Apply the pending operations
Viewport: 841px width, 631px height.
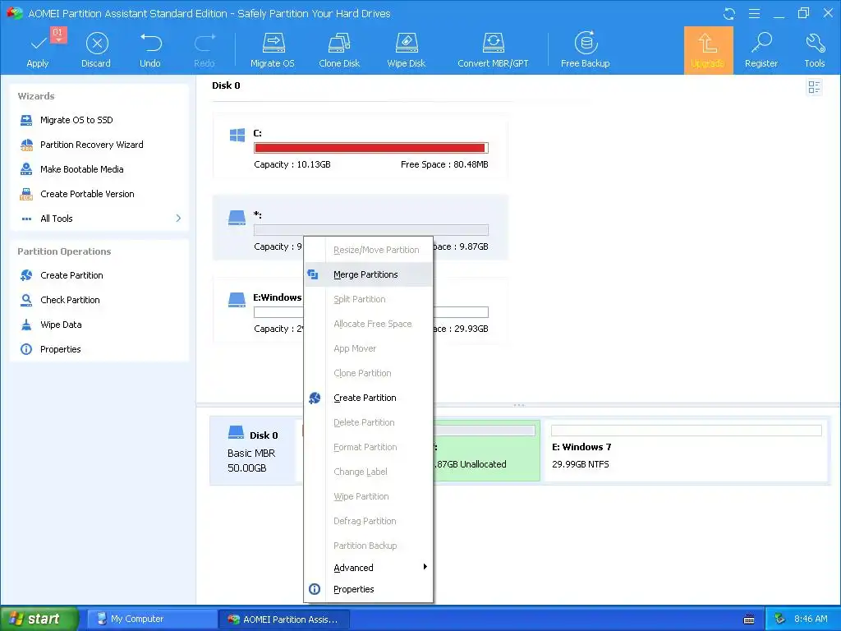[x=38, y=49]
